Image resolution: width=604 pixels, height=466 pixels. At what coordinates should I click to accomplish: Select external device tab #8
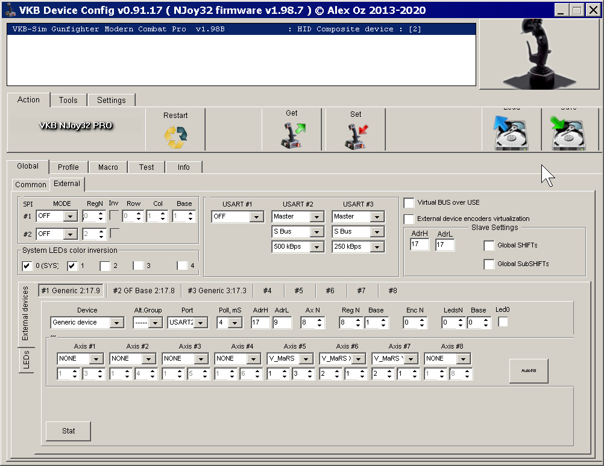coord(392,291)
